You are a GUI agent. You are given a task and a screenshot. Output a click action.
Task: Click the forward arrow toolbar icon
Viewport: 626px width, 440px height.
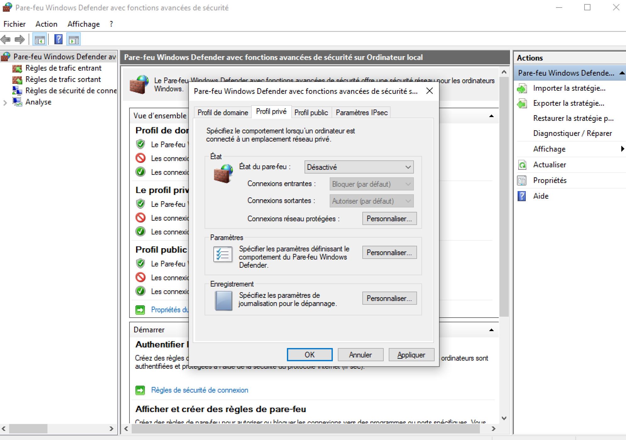[19, 40]
